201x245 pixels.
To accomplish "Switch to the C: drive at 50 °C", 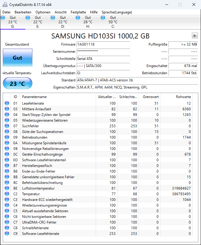I will pos(113,22).
